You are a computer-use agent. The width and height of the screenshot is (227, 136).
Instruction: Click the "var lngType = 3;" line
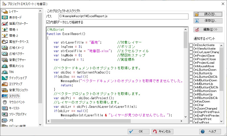[68, 47]
